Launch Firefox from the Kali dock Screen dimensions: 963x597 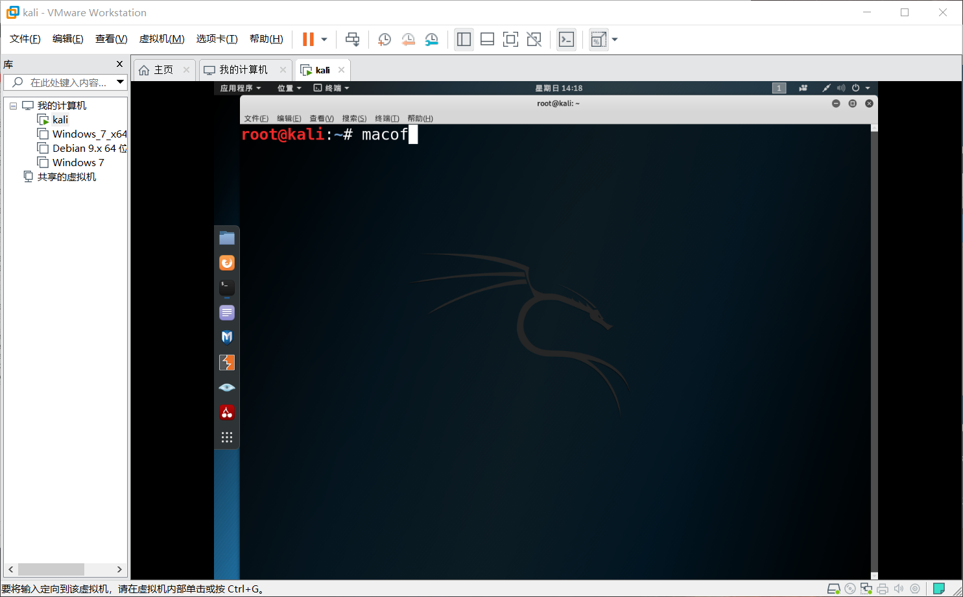pos(227,263)
